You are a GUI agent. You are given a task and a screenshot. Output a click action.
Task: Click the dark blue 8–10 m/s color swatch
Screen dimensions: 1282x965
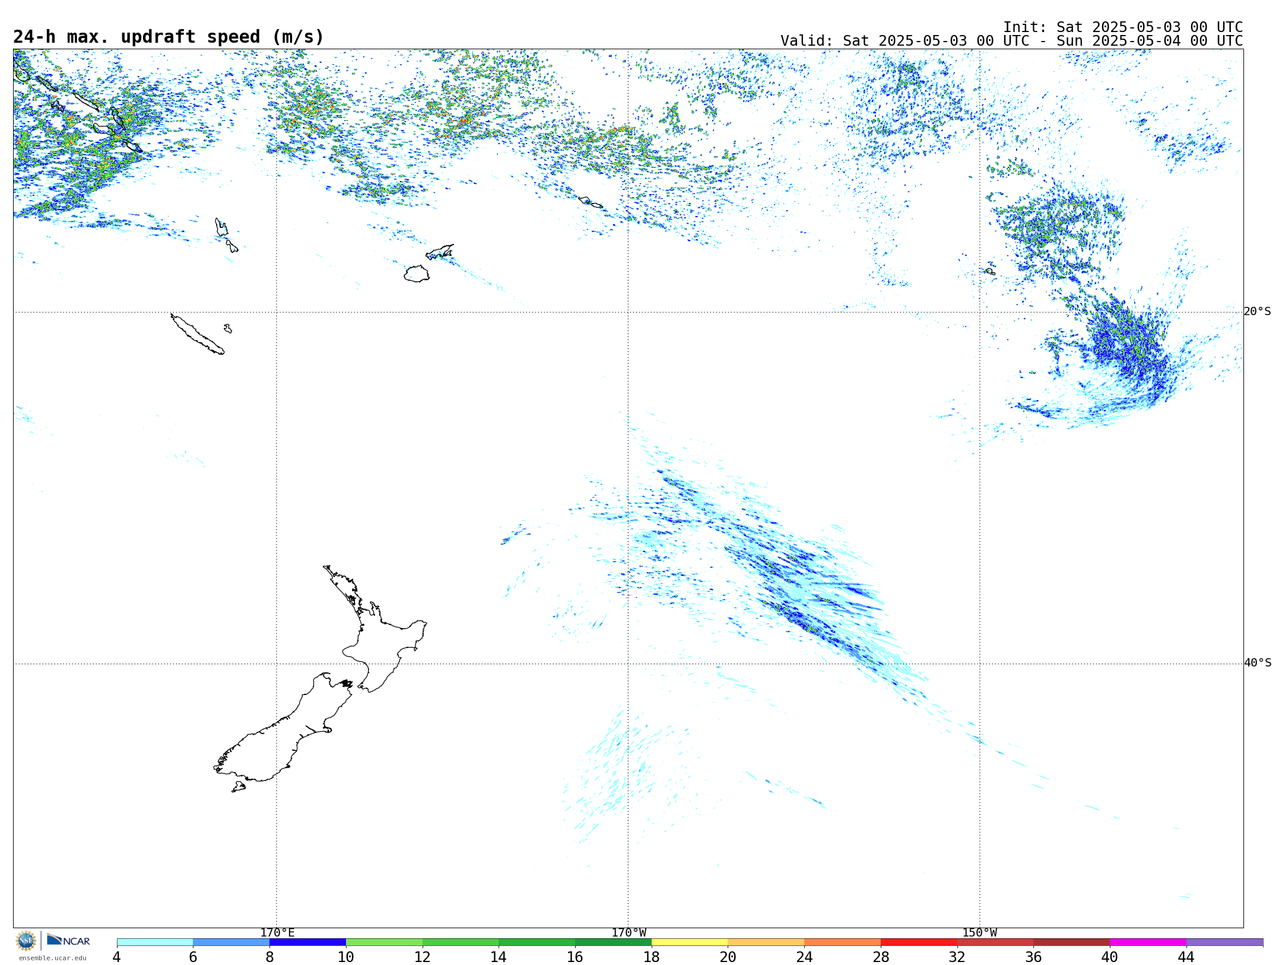[x=307, y=942]
